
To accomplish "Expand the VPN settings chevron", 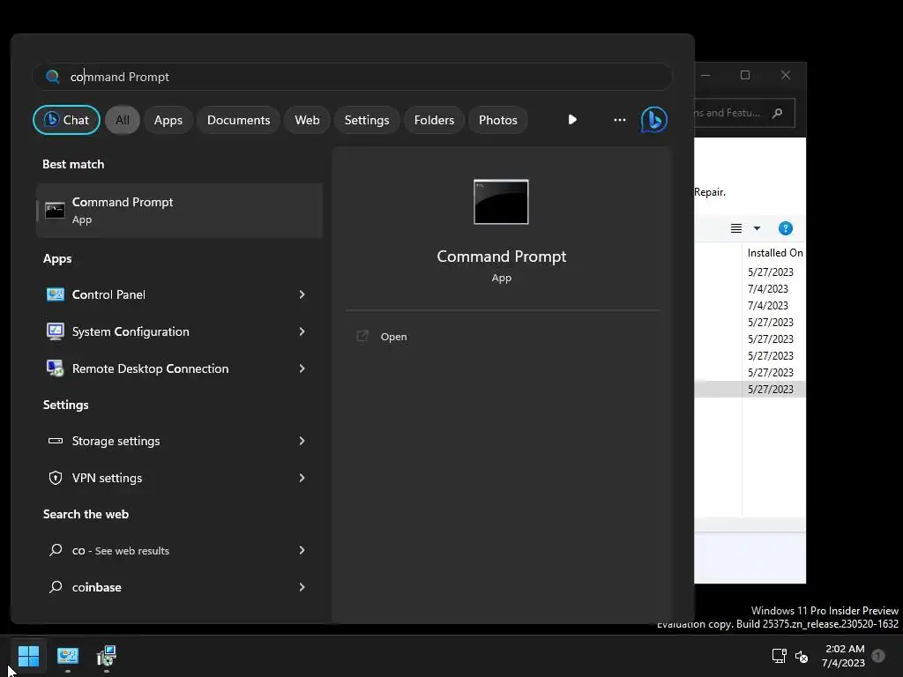I will pyautogui.click(x=302, y=478).
